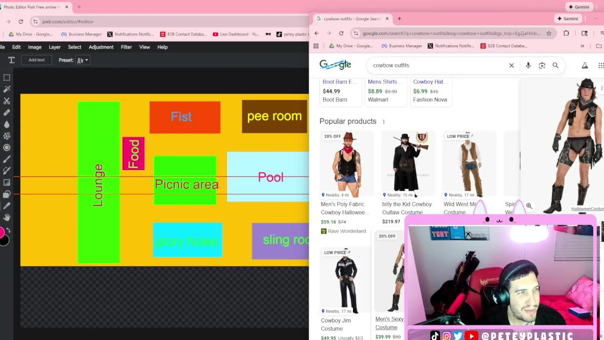604x340 pixels.
Task: Select the Brush tool in Pixlr
Action: pyautogui.click(x=7, y=159)
